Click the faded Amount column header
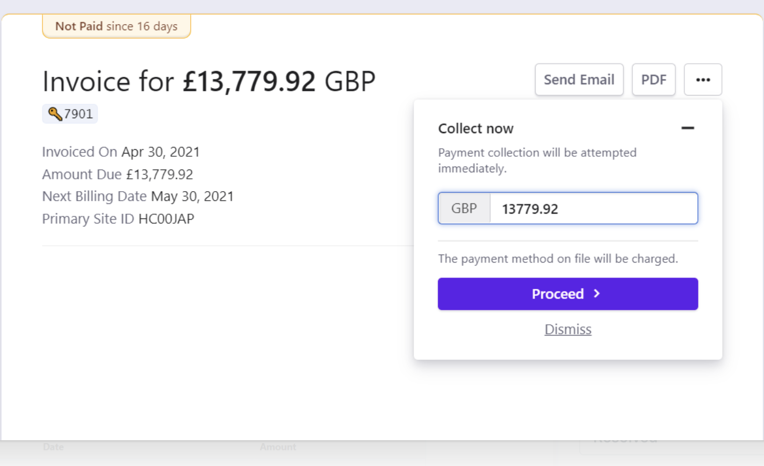 point(278,447)
